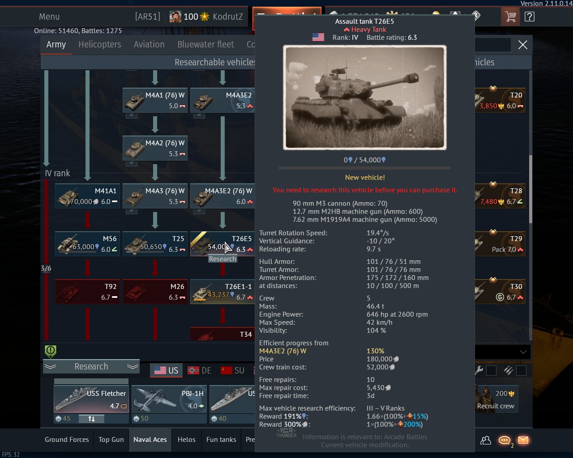Click Recruit crew for 200 eagles
The width and height of the screenshot is (573, 458).
pyautogui.click(x=496, y=399)
